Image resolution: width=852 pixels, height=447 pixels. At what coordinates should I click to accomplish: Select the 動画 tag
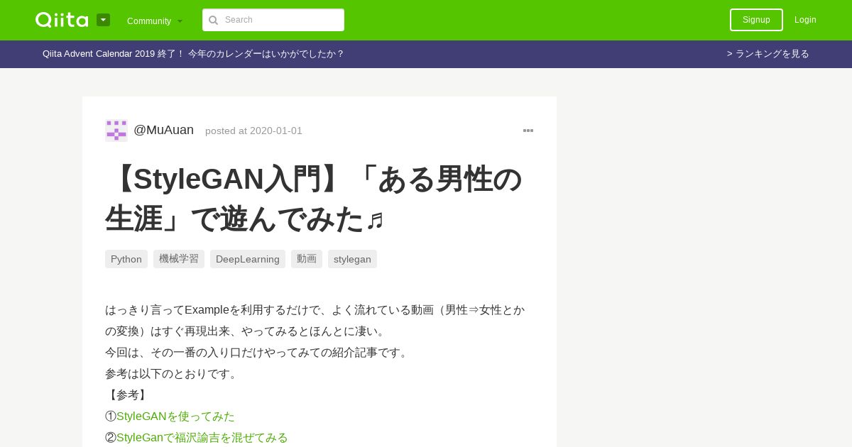tap(307, 259)
